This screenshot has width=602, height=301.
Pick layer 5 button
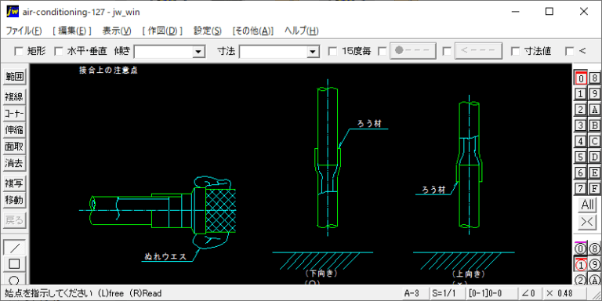click(581, 157)
